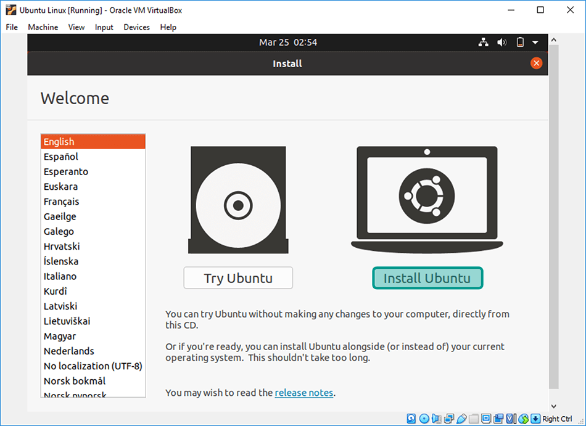Open the View menu
This screenshot has height=426, width=586.
click(76, 27)
